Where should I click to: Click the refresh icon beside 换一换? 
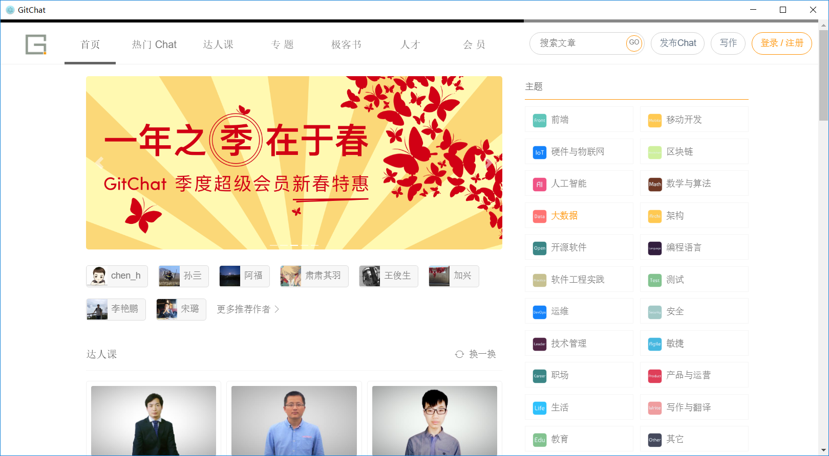click(x=459, y=354)
